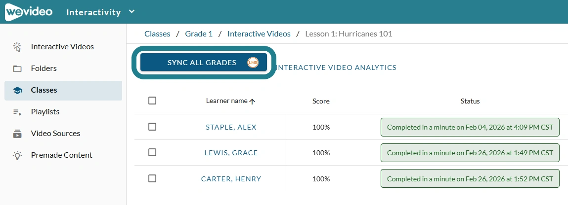
Task: Click the 100% score for Staple, Alex
Action: (x=321, y=127)
